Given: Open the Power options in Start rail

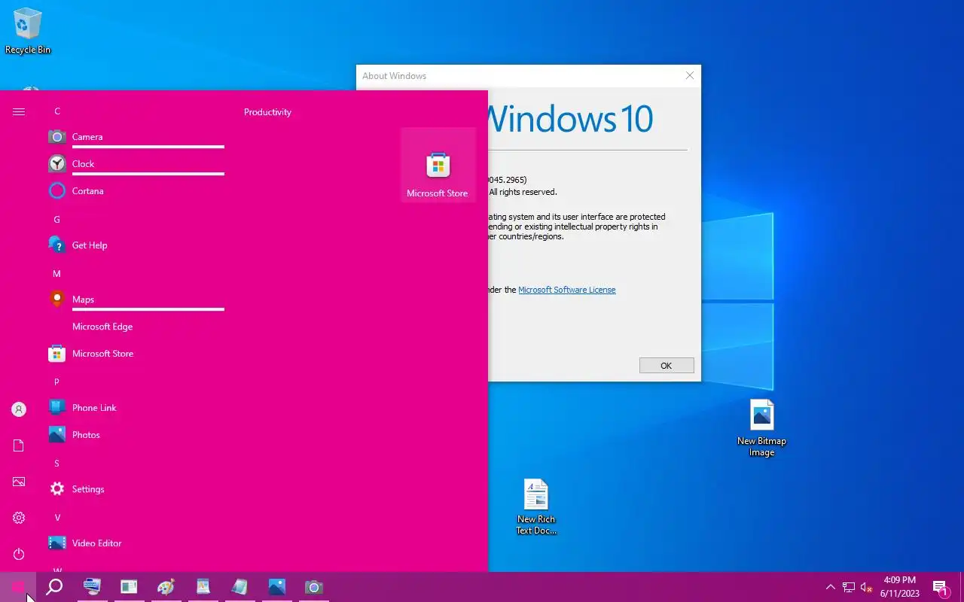Looking at the screenshot, I should (19, 554).
